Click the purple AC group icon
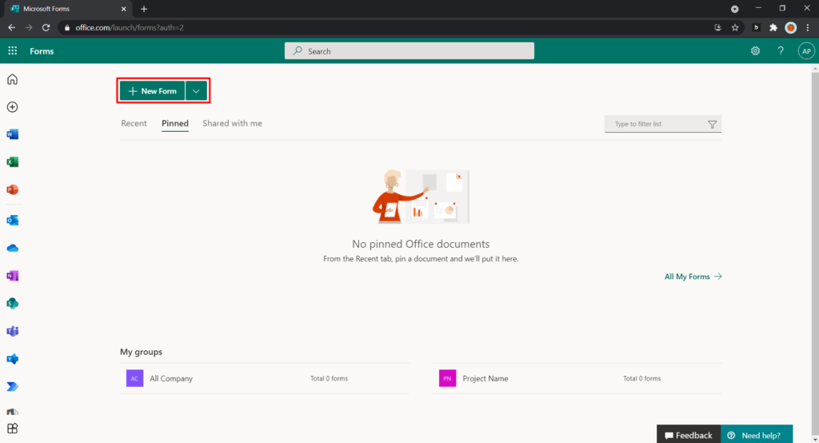Viewport: 819px width, 443px height. pyautogui.click(x=134, y=378)
